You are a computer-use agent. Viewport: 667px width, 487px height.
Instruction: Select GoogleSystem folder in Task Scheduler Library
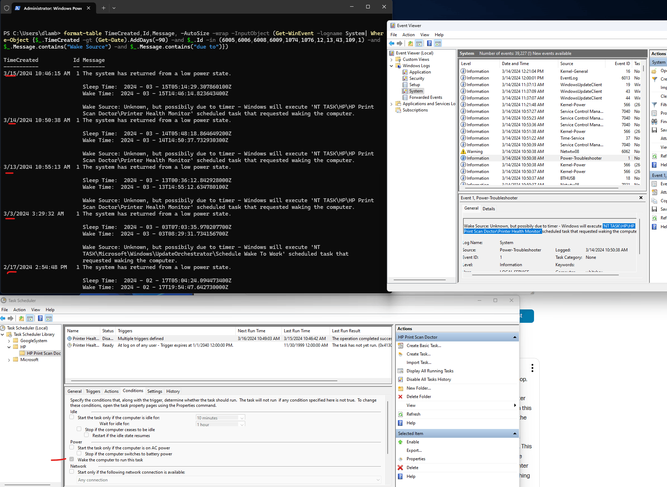(x=33, y=341)
